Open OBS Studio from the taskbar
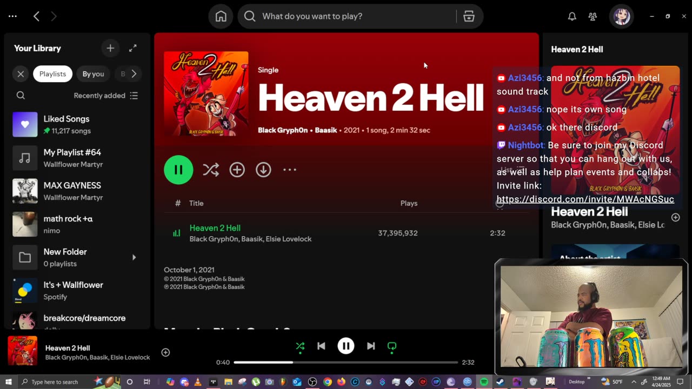The width and height of the screenshot is (692, 389). (x=312, y=382)
